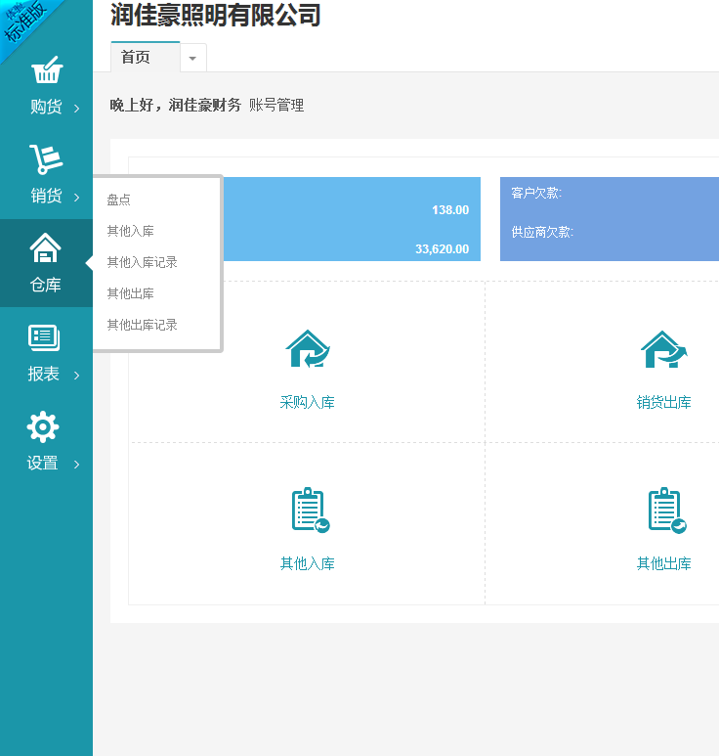Click the 晚上好，润佳豪财务 greeting
The image size is (719, 756).
(175, 105)
